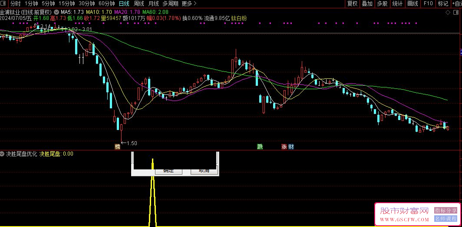
Task: Click the 涨 event marker icon
Action: (x=284, y=147)
